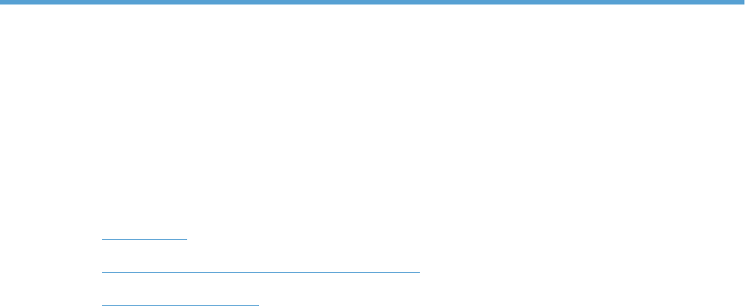Open the longest underlined link
The width and height of the screenshot is (745, 306).
pyautogui.click(x=261, y=268)
